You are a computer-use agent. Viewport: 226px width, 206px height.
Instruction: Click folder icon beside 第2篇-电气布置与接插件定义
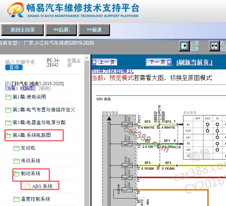point(8,110)
